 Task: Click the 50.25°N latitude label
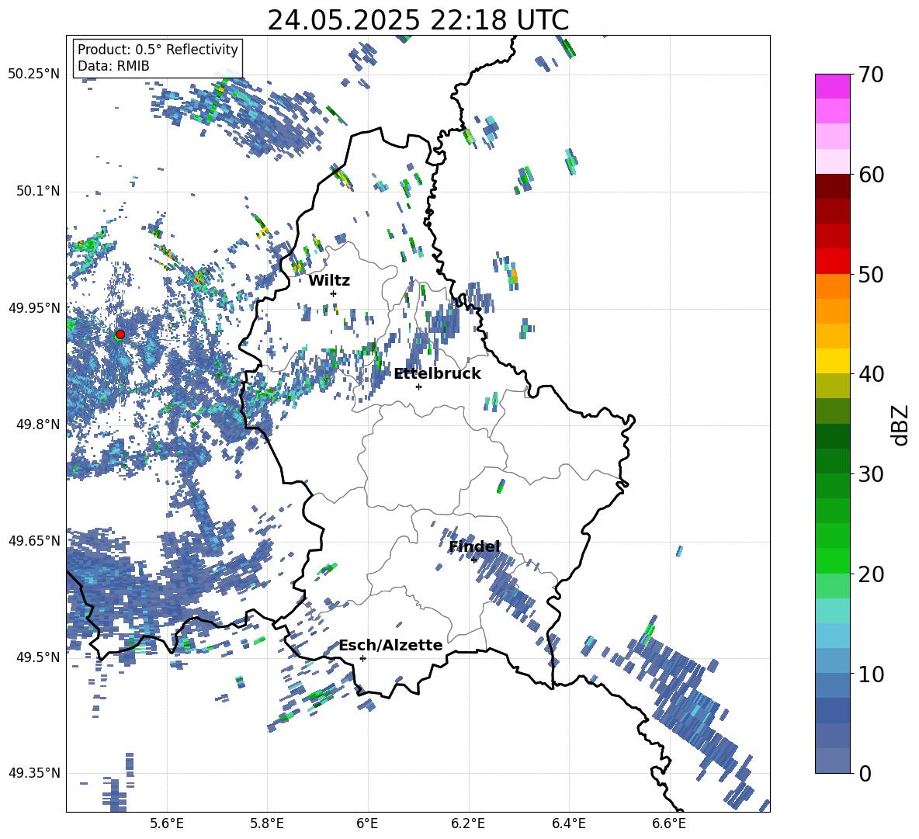(34, 75)
